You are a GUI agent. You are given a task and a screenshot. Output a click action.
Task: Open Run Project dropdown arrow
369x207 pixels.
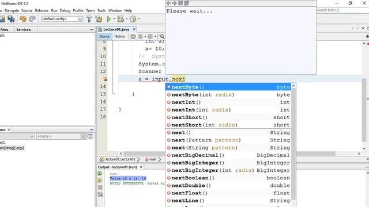click(114, 19)
